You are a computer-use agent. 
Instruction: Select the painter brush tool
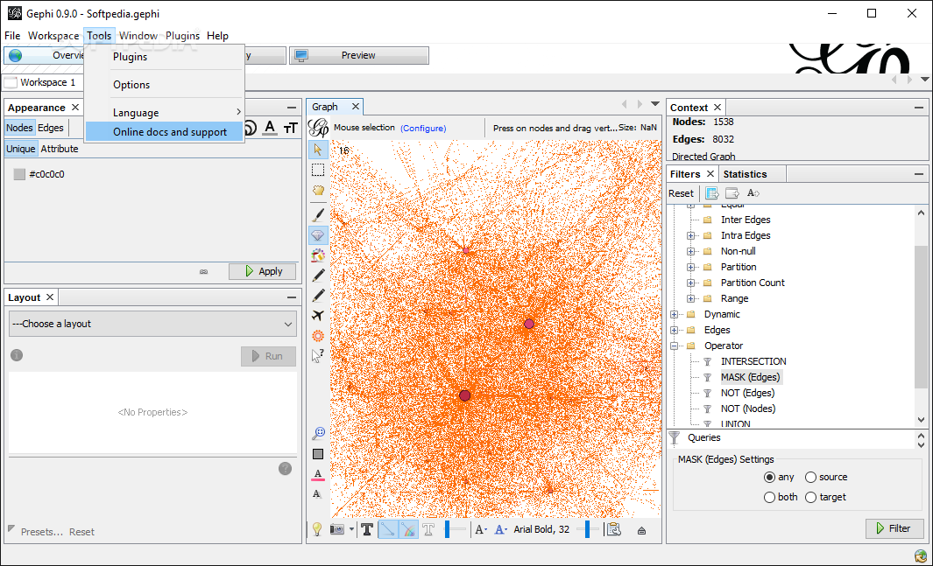click(x=318, y=214)
